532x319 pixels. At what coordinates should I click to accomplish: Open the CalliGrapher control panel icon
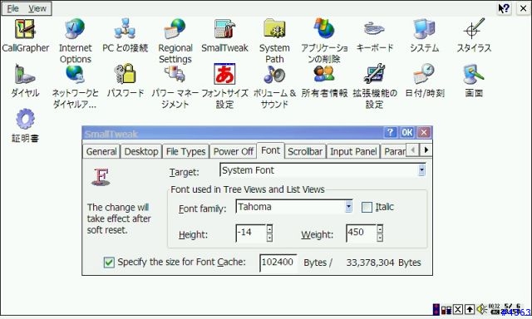(x=25, y=36)
